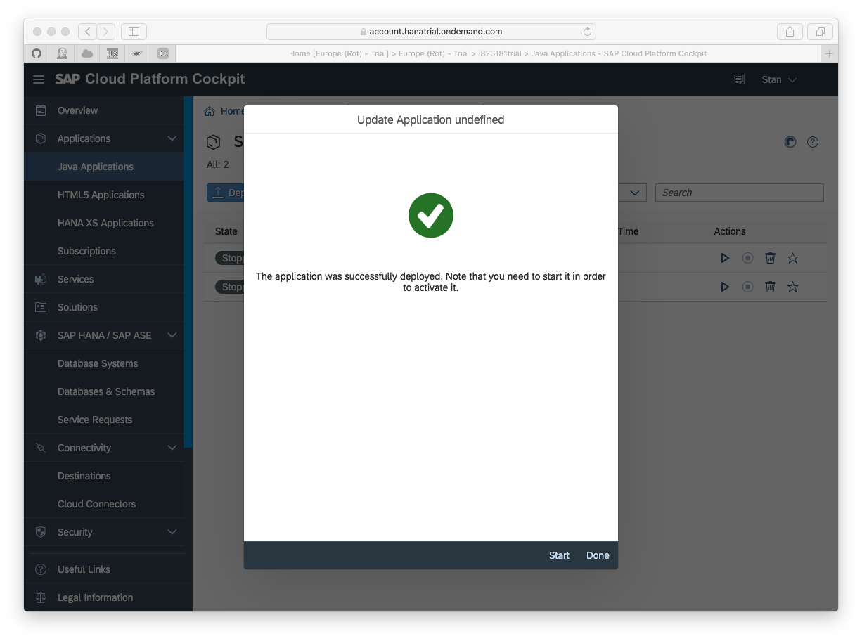Click Start in the deployment dialog
The height and width of the screenshot is (641, 862).
[559, 555]
